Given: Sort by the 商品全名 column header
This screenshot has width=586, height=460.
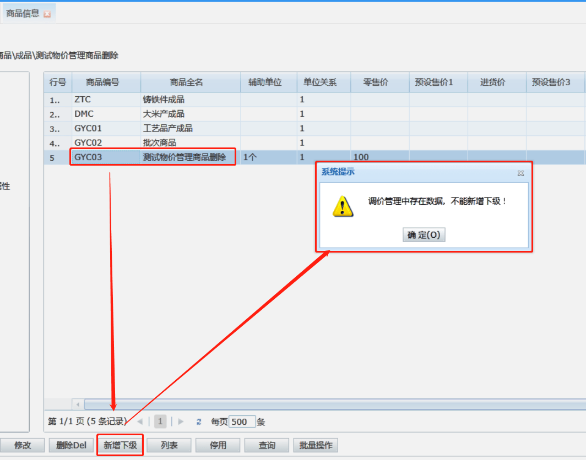Looking at the screenshot, I should [x=191, y=82].
